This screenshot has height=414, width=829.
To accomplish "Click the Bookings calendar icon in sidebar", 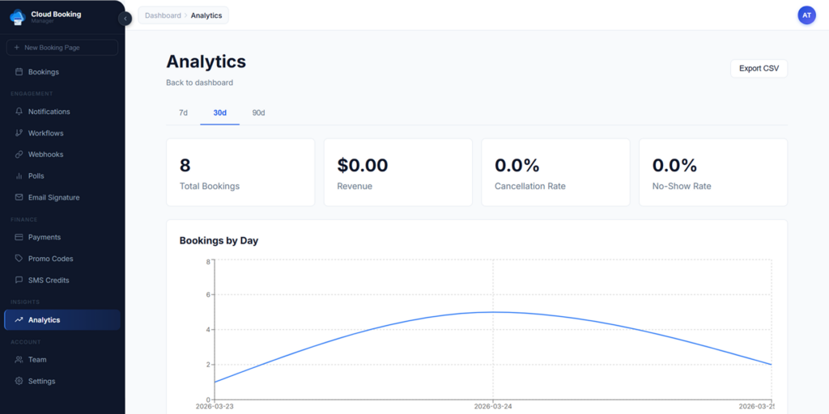I will tap(19, 72).
